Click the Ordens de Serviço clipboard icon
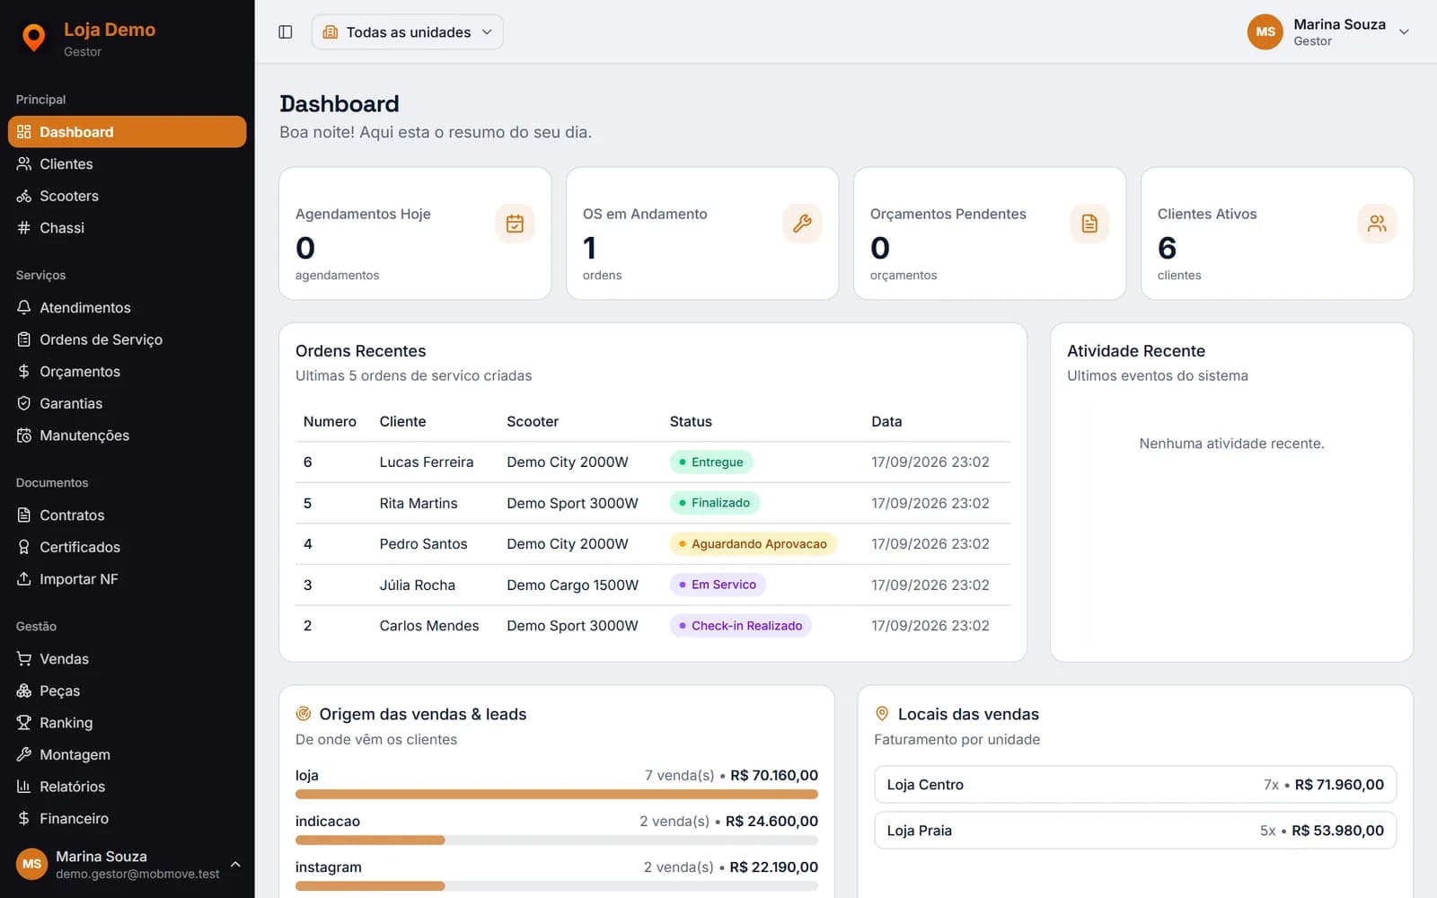The image size is (1437, 898). pyautogui.click(x=24, y=339)
